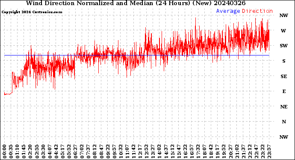Click the 17:32 time label

pos(198,151)
